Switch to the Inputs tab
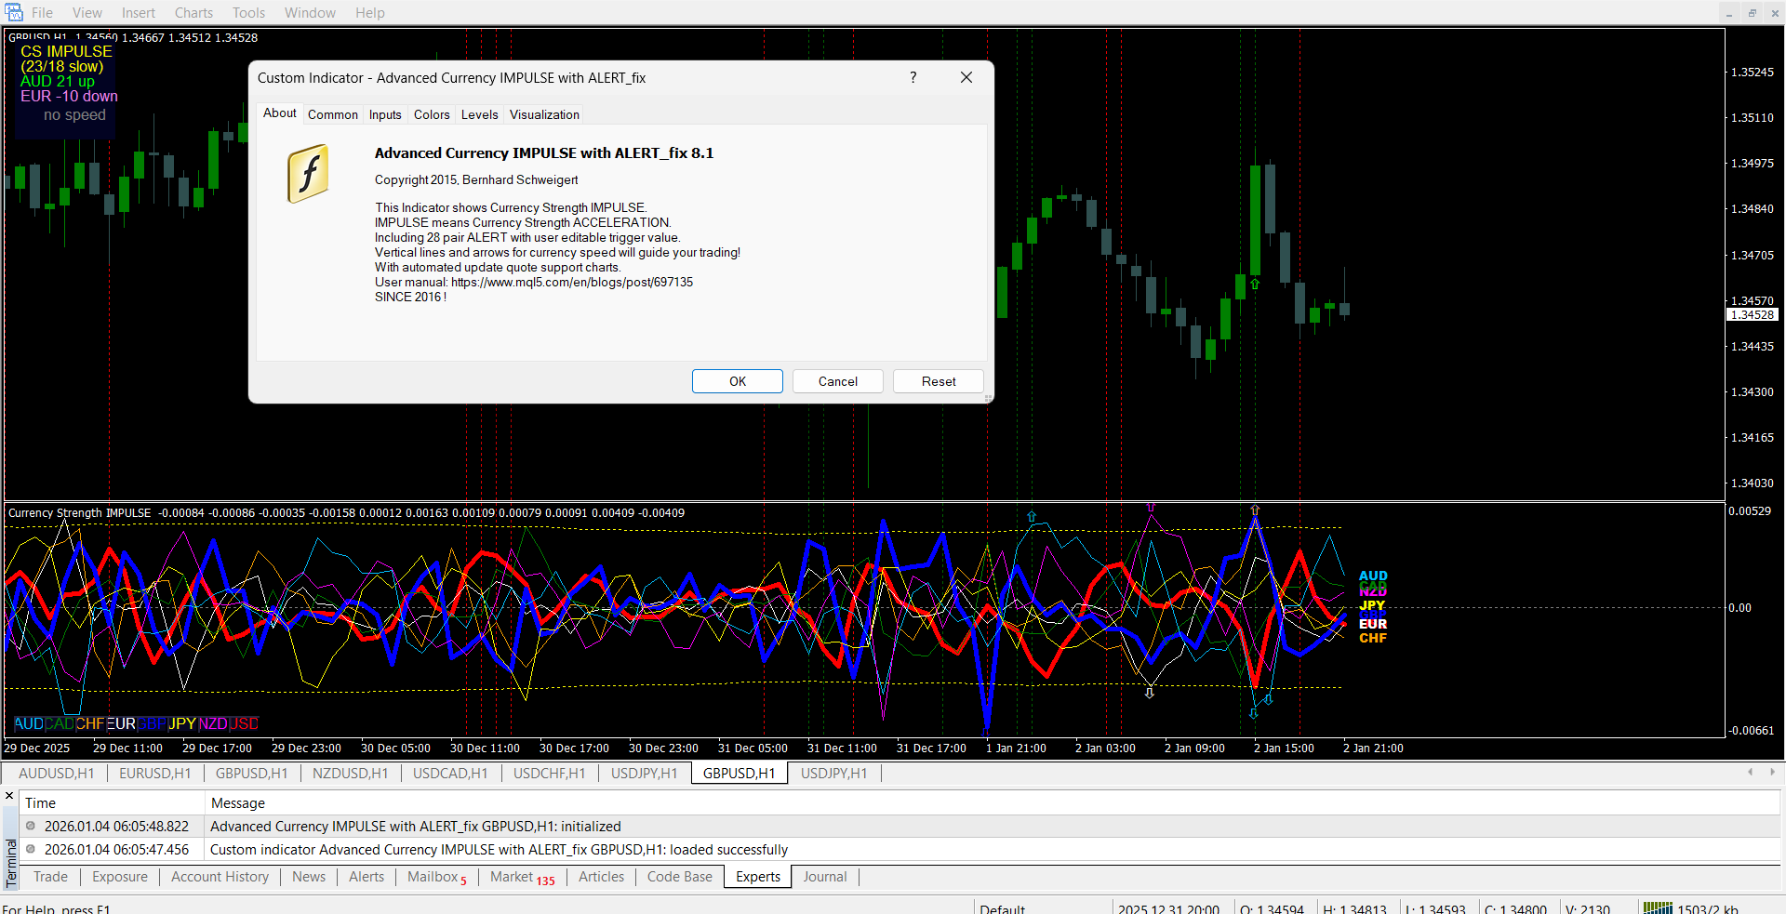1786x914 pixels. click(385, 114)
